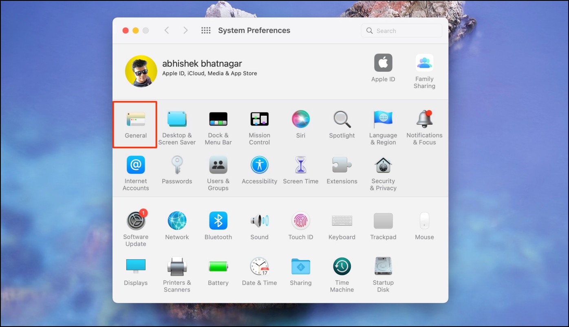569x327 pixels.
Task: Open Touch ID settings
Action: pos(301,226)
